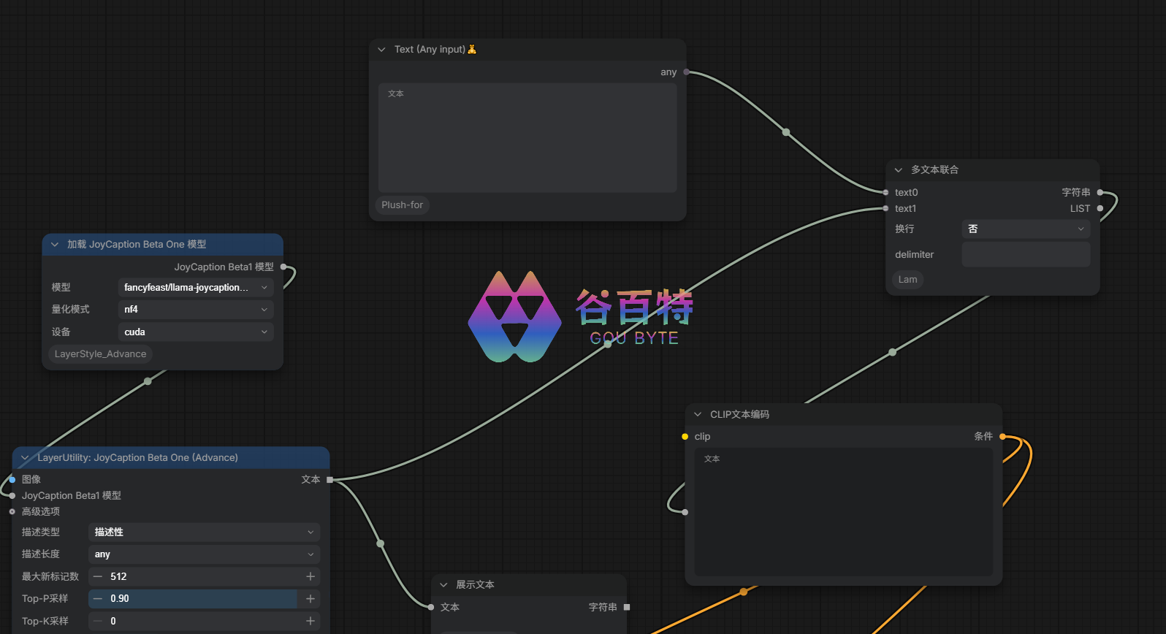Open the 换行 dropdown set to 否
The width and height of the screenshot is (1166, 634).
click(x=1026, y=229)
